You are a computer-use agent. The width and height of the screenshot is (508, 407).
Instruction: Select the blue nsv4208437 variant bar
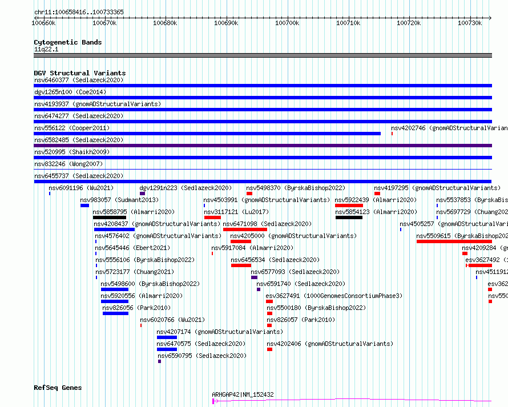114,229
